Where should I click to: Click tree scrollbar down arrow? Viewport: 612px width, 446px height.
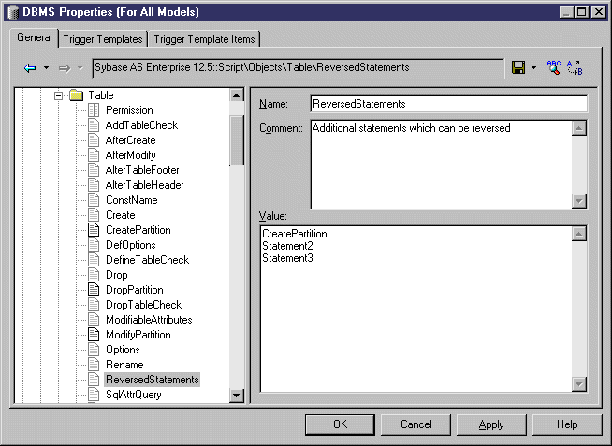point(236,396)
